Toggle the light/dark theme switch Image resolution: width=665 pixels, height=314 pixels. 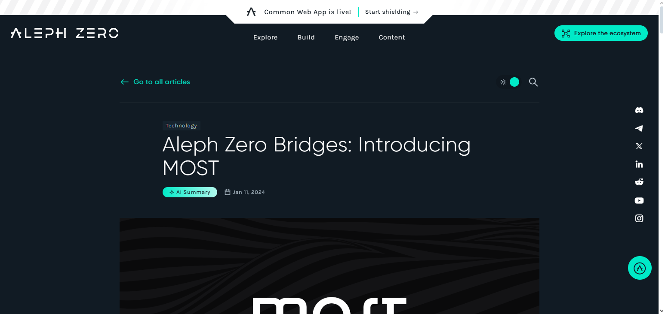(x=514, y=82)
